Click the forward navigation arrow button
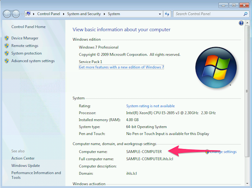This screenshot has width=252, height=188. (16, 14)
